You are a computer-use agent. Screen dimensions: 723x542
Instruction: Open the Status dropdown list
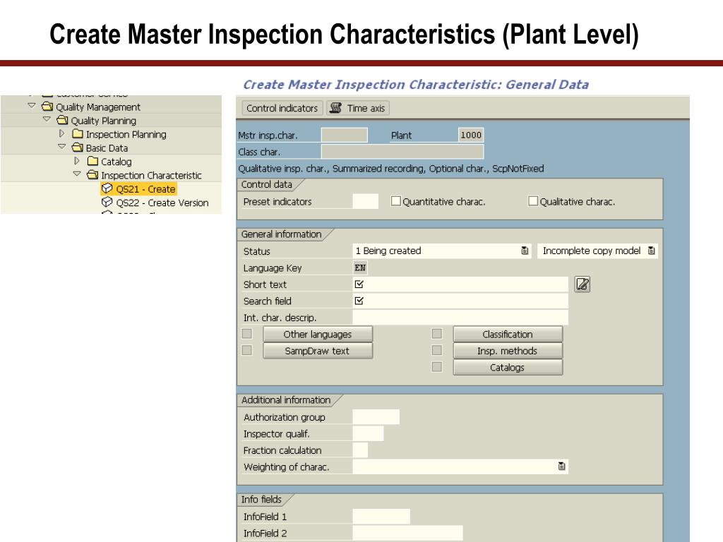(525, 251)
